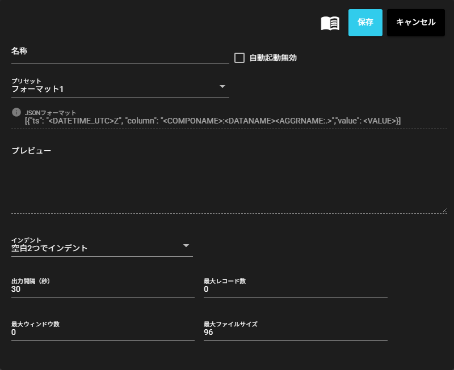Click the プレビュー area resize handle

pos(444,210)
